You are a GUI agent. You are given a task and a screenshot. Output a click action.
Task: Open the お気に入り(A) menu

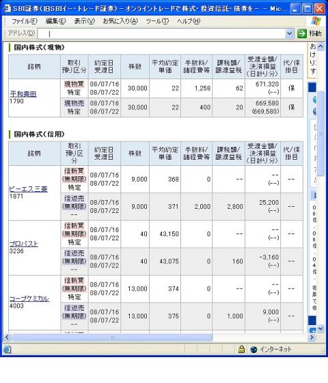120,21
